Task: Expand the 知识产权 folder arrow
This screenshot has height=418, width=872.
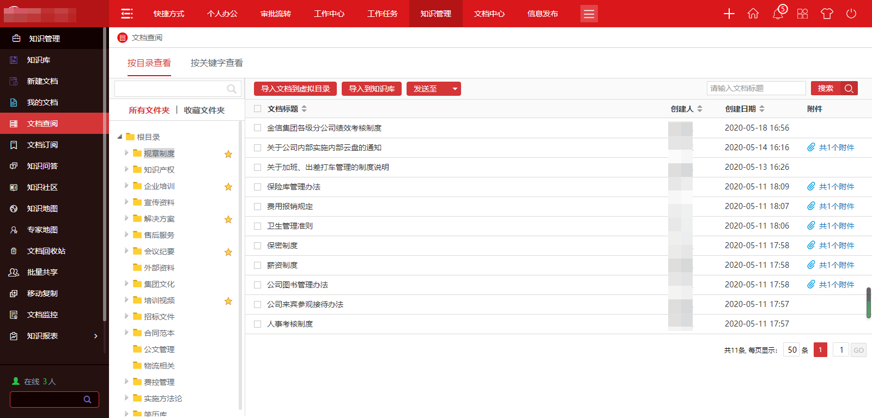Action: point(127,169)
